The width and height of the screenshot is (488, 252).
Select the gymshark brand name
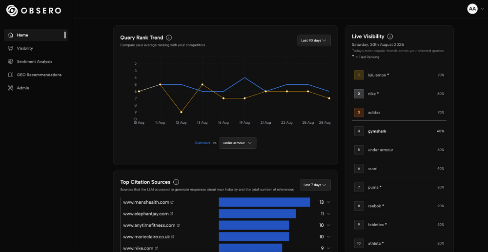point(377,131)
